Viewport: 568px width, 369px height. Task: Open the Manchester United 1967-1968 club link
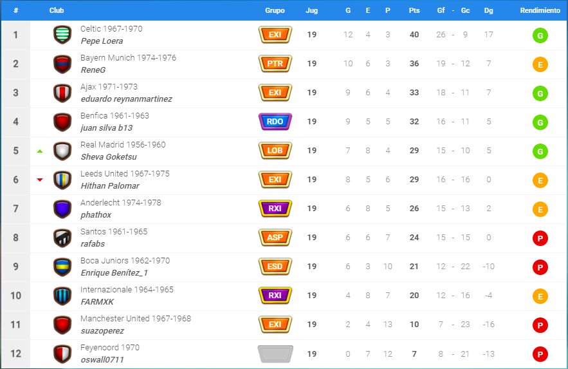click(136, 318)
